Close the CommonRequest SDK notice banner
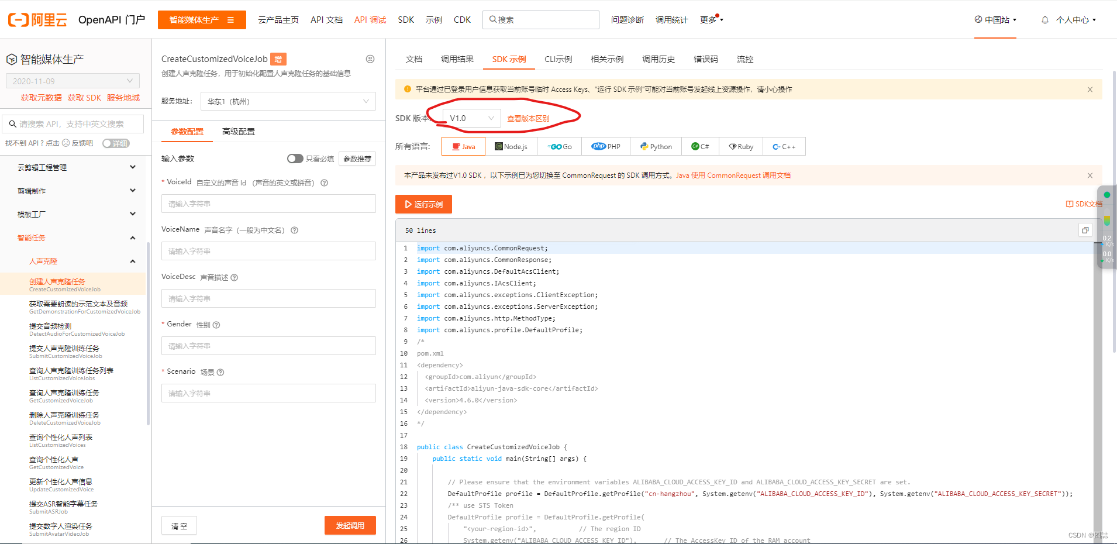 1090,175
